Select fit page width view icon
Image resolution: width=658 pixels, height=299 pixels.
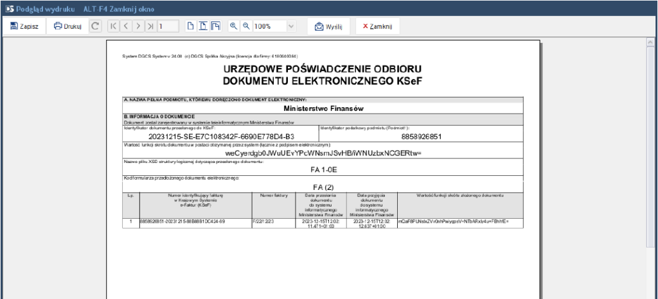click(x=202, y=26)
